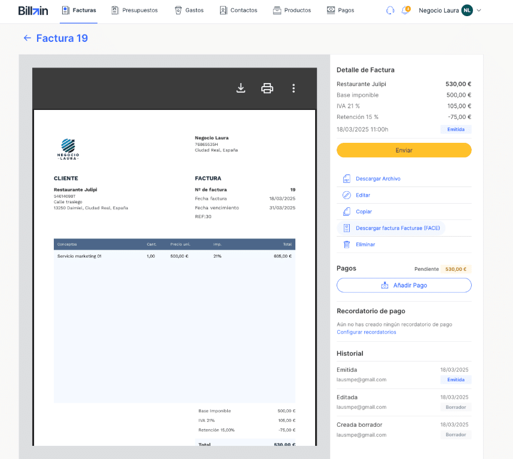This screenshot has height=459, width=513.
Task: Click the NL user avatar
Action: click(466, 10)
